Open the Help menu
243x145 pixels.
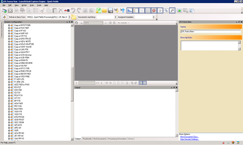click(x=46, y=5)
